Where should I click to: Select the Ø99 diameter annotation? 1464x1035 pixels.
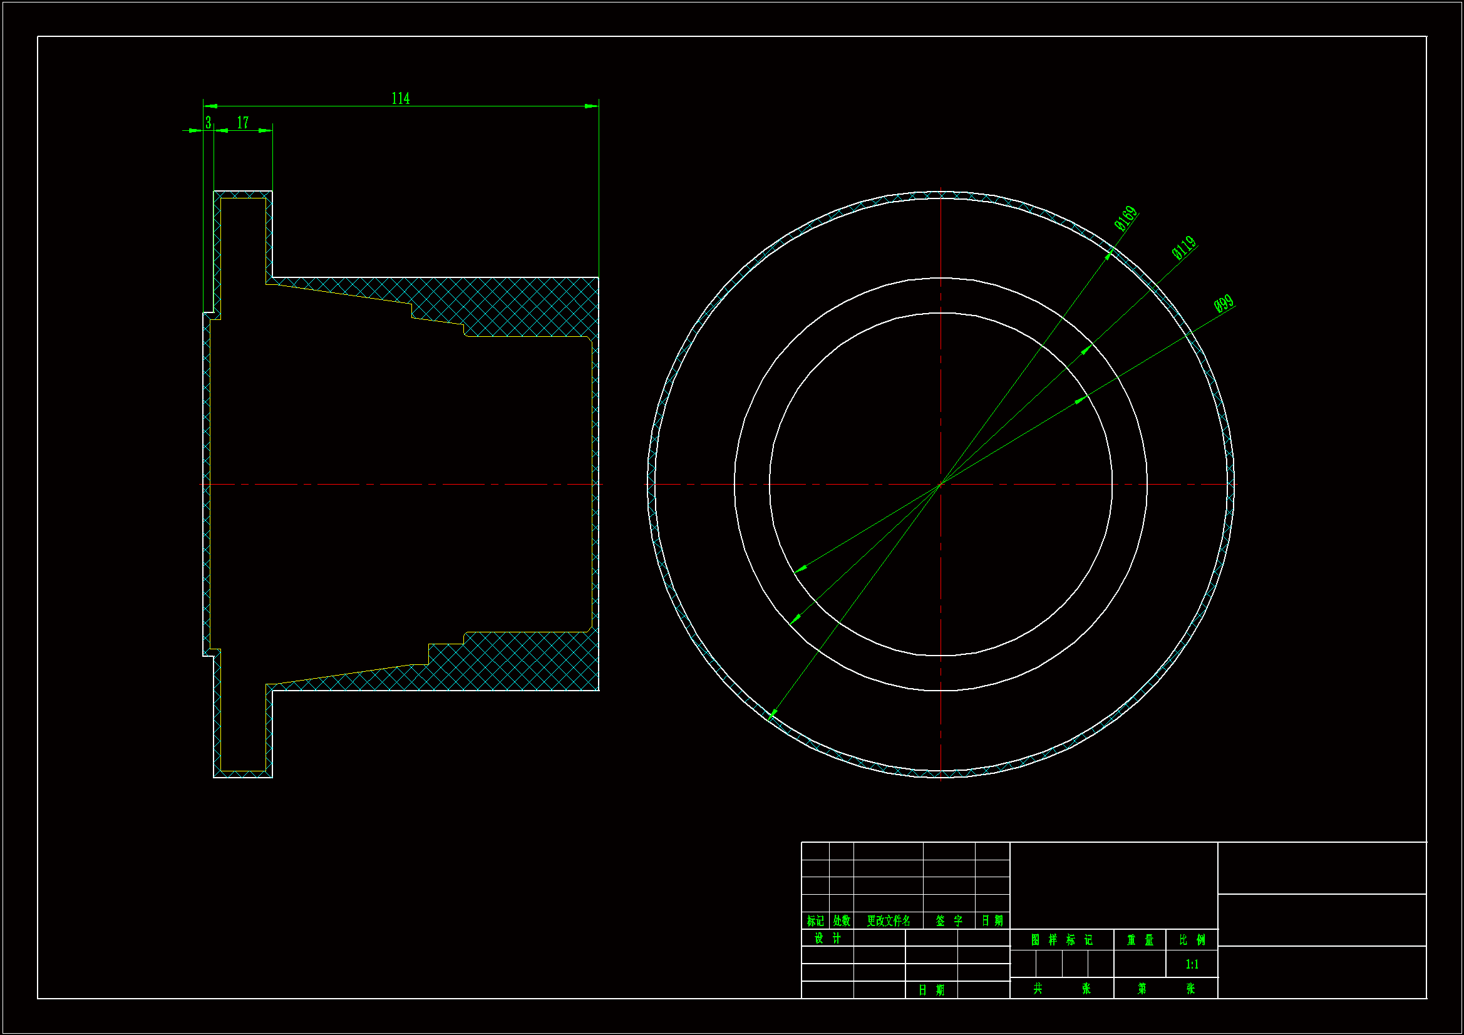coord(1224,304)
